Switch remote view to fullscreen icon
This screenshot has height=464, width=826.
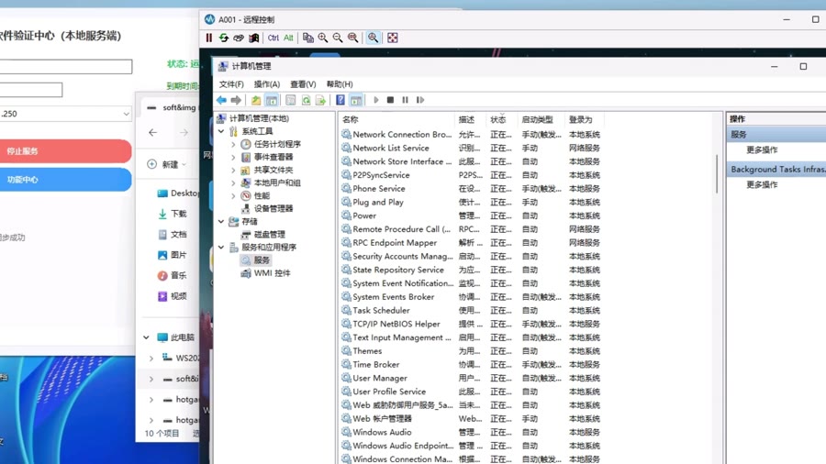coord(393,38)
